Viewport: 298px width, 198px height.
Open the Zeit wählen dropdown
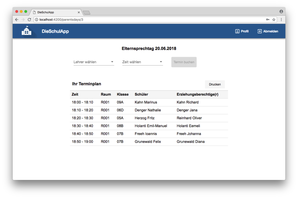(143, 62)
